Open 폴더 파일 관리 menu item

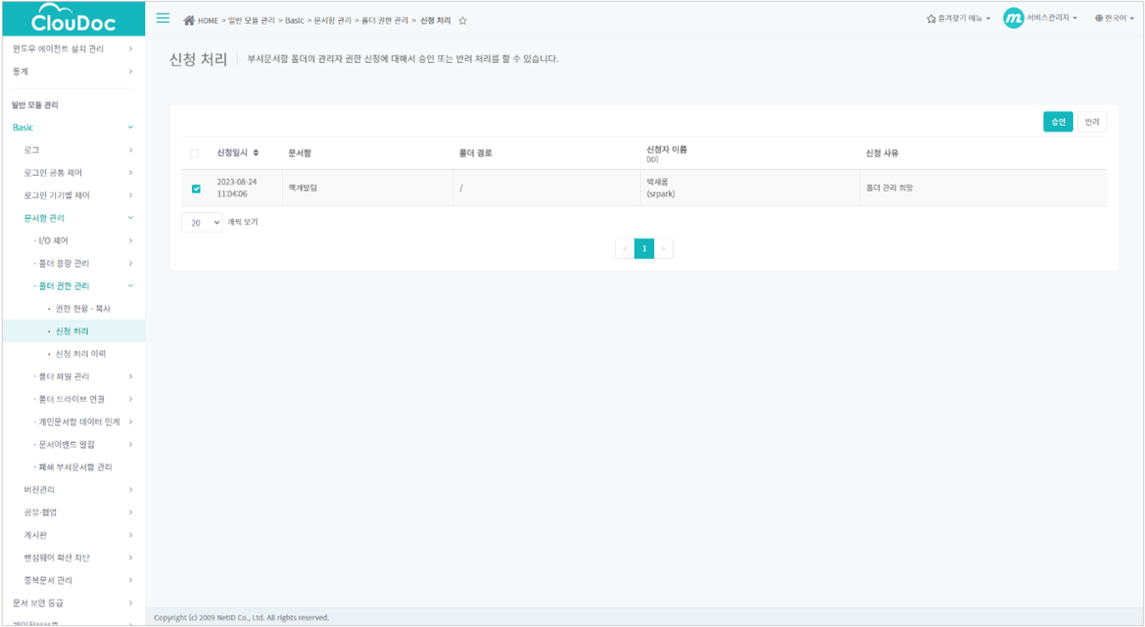pos(64,376)
